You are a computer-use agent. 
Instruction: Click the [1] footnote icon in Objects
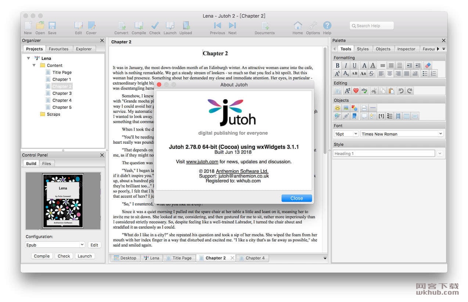(x=381, y=116)
